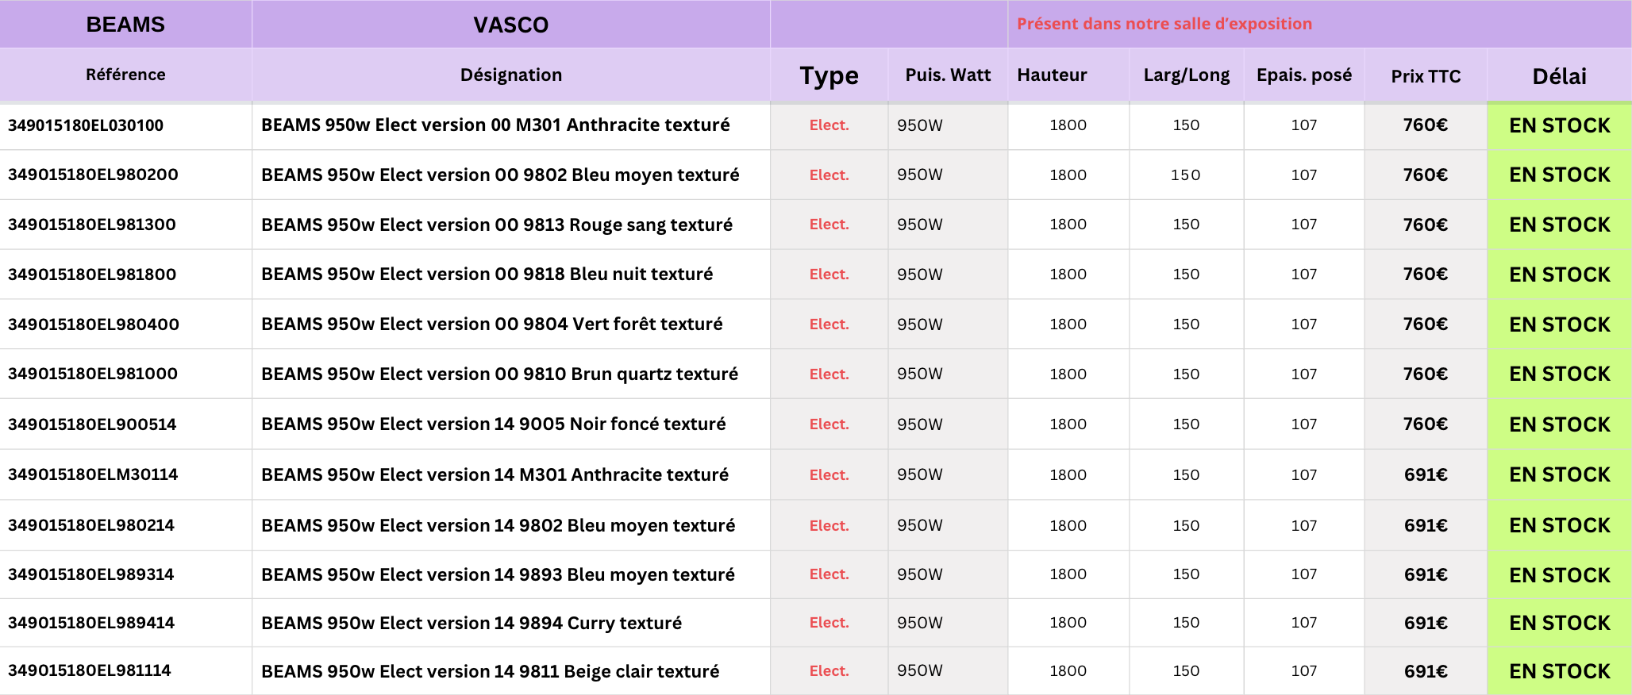Click the Puis. Watt column header
Image resolution: width=1632 pixels, height=695 pixels.
[948, 75]
